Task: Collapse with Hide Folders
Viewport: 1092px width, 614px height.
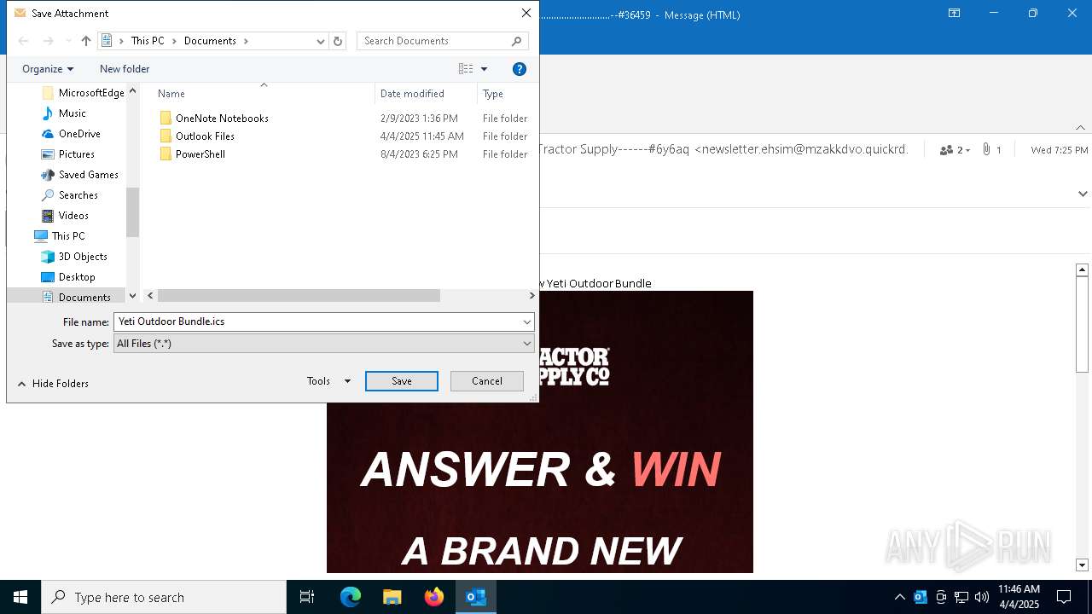Action: [x=53, y=384]
